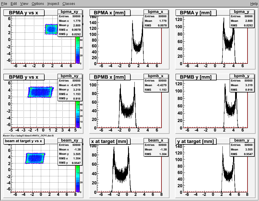Image resolution: width=259 pixels, height=201 pixels.
Task: Click 'Mean y 3.505' in beam_xy stats
Action: [70, 154]
